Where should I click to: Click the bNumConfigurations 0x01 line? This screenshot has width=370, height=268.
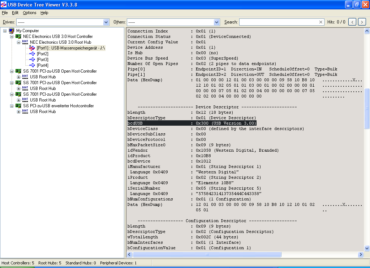[189, 199]
